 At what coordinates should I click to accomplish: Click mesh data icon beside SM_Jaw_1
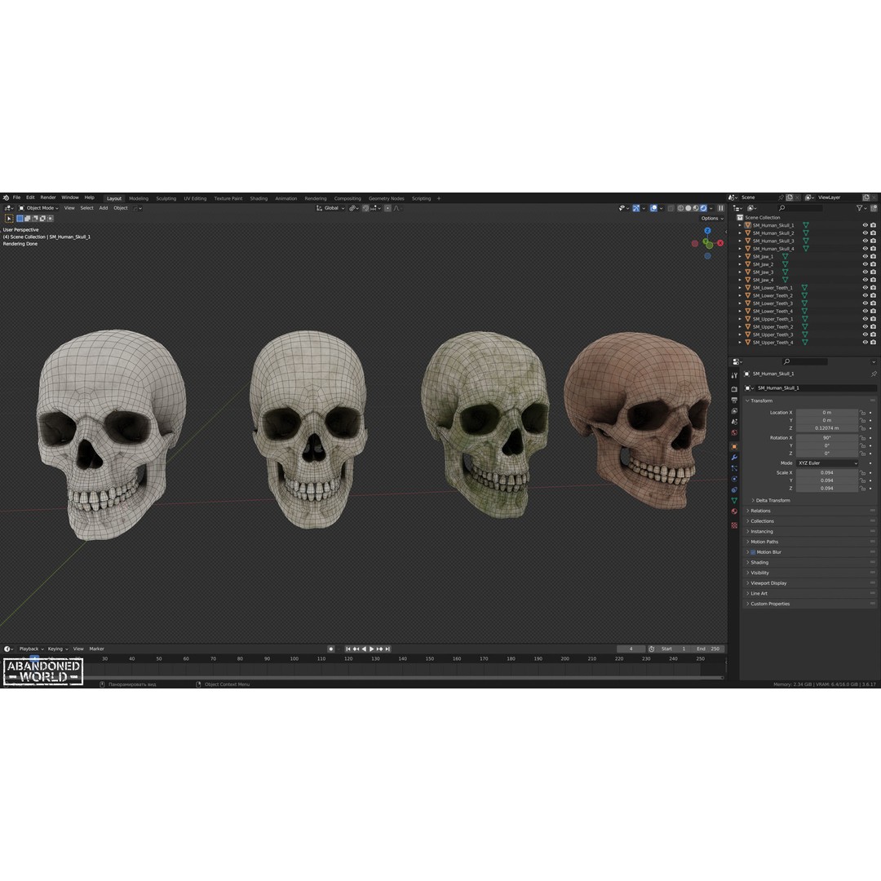786,256
